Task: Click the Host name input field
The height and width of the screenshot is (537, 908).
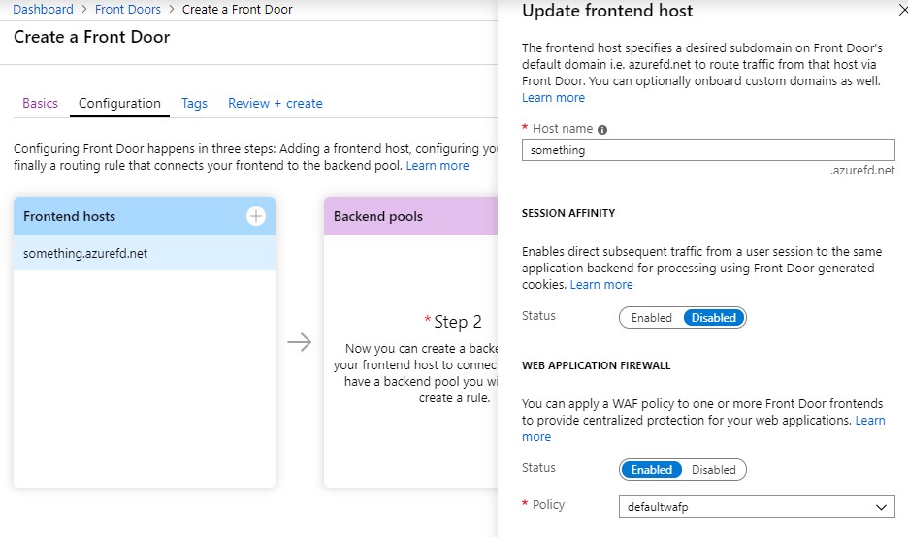Action: coord(708,150)
